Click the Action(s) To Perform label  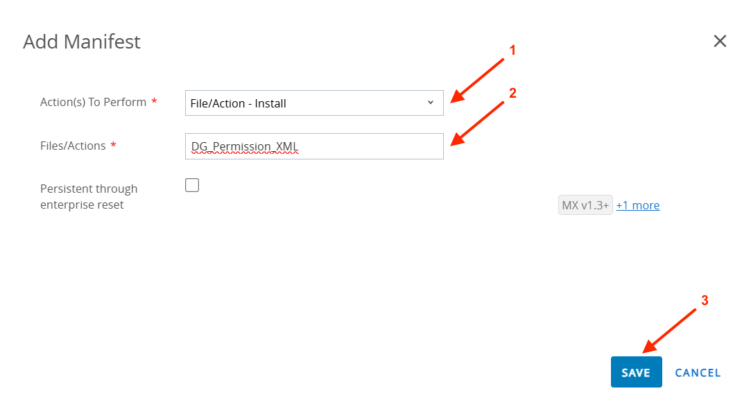click(93, 102)
